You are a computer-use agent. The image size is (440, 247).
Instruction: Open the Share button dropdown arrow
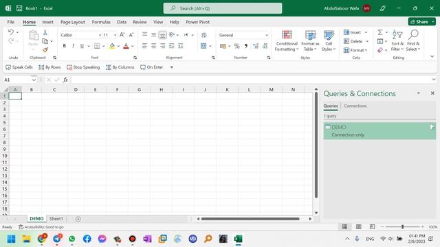tap(433, 21)
